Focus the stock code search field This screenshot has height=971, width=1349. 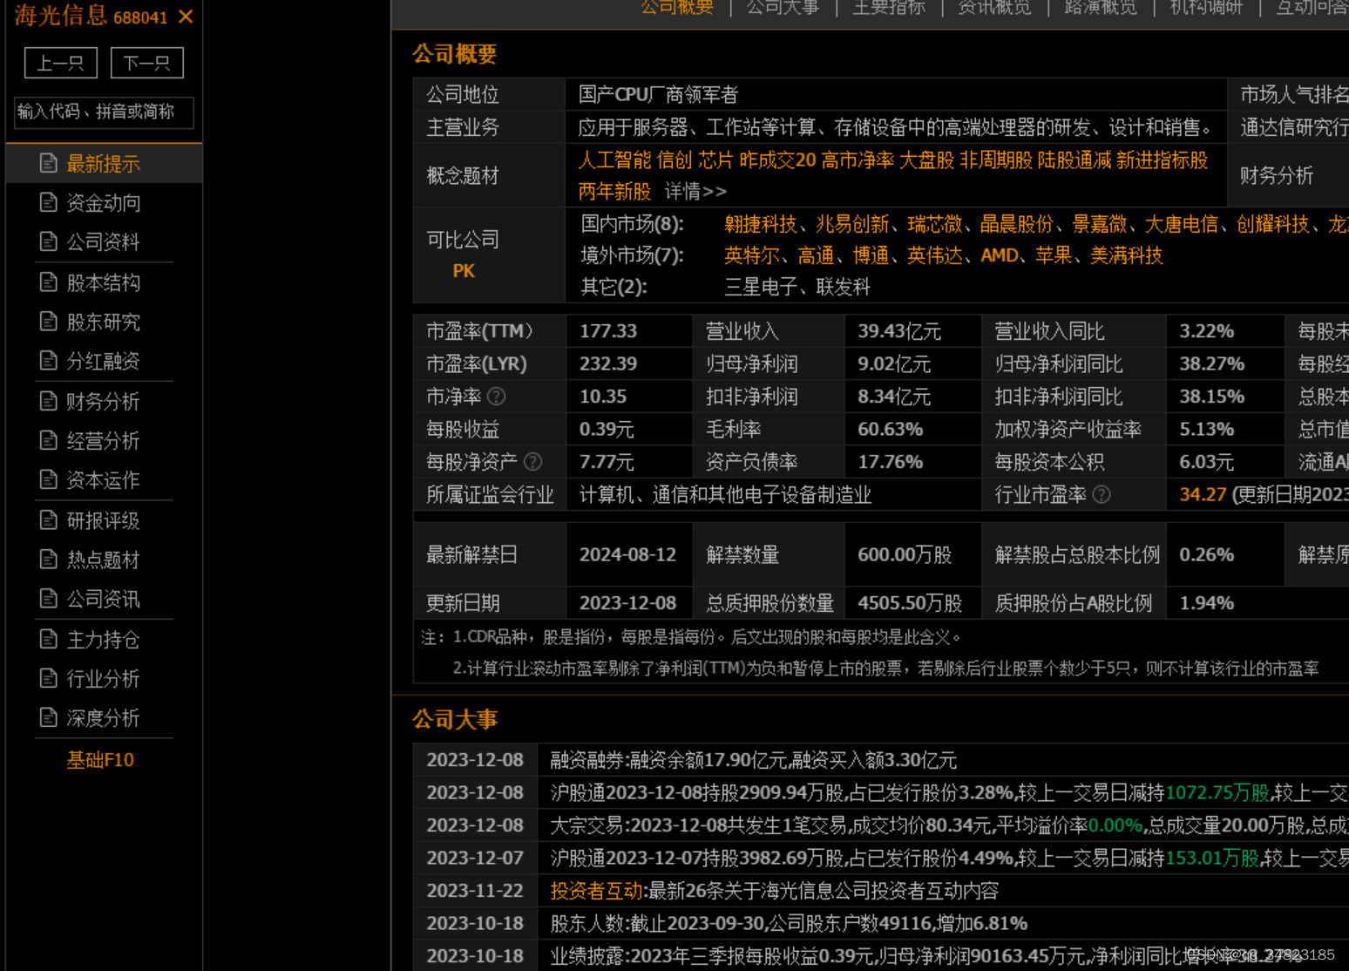pyautogui.click(x=104, y=112)
